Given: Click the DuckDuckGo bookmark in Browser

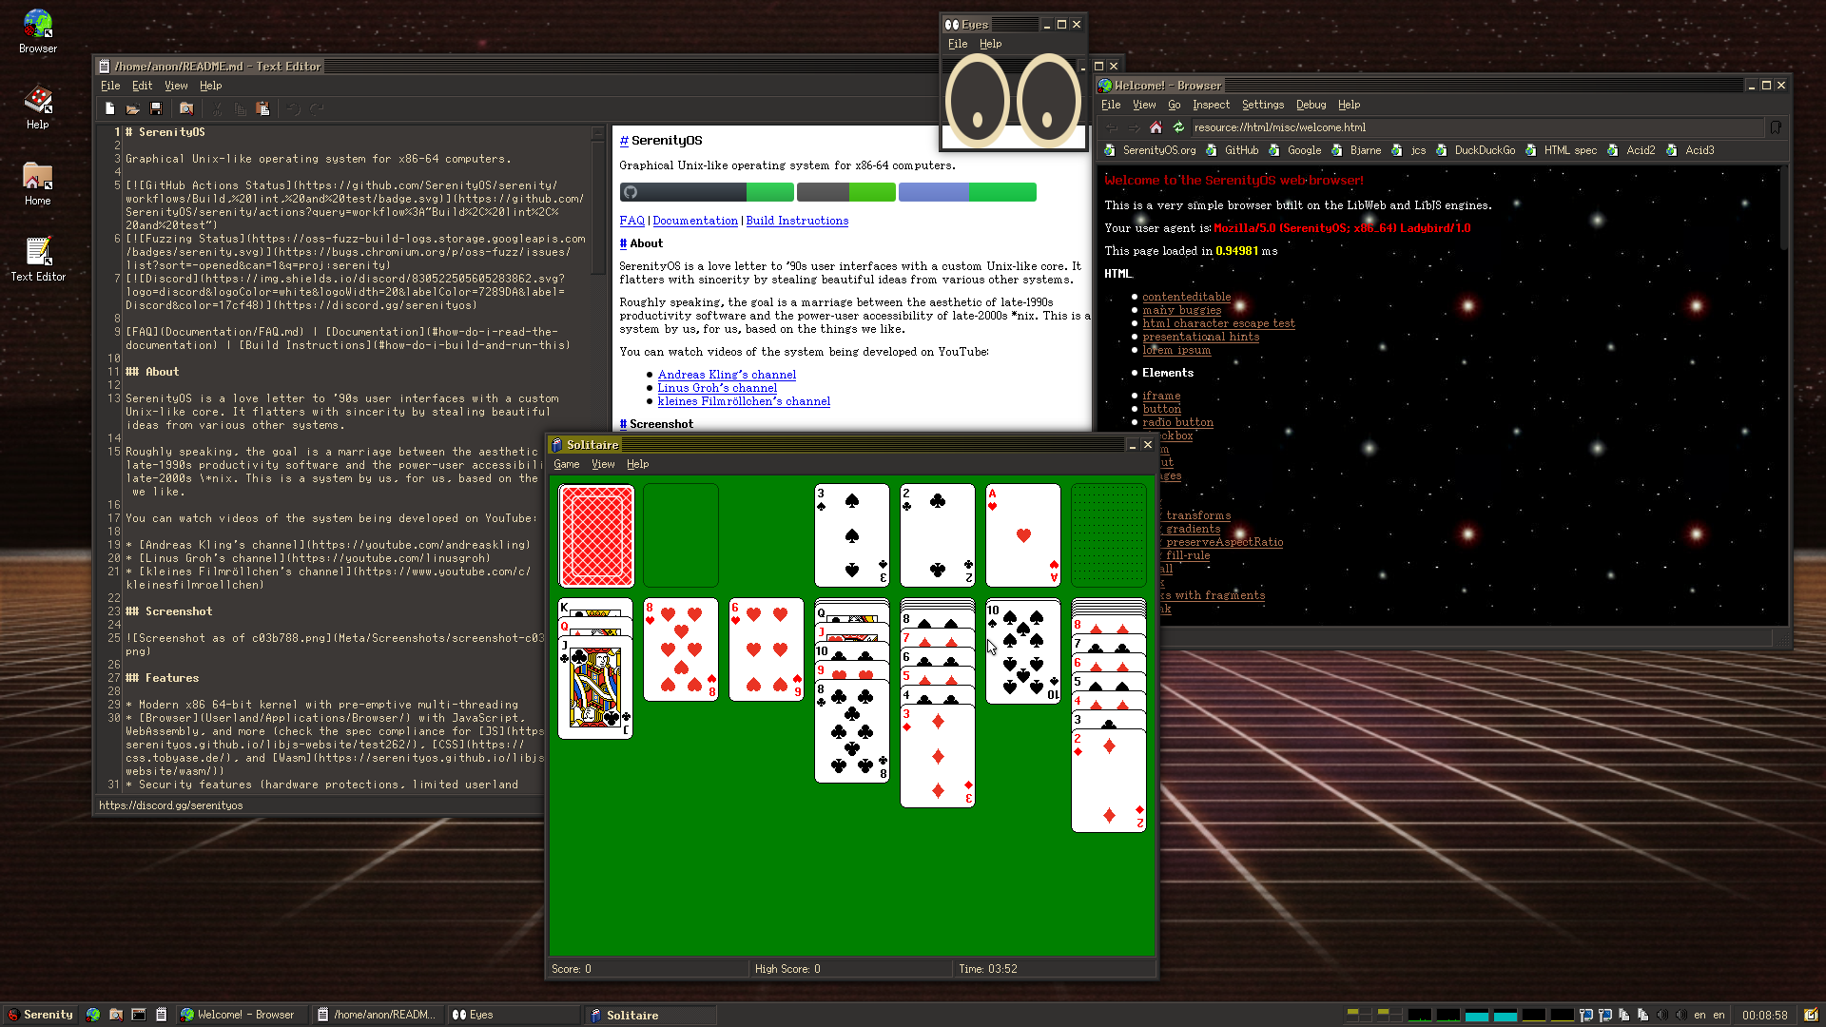Looking at the screenshot, I should (x=1476, y=150).
